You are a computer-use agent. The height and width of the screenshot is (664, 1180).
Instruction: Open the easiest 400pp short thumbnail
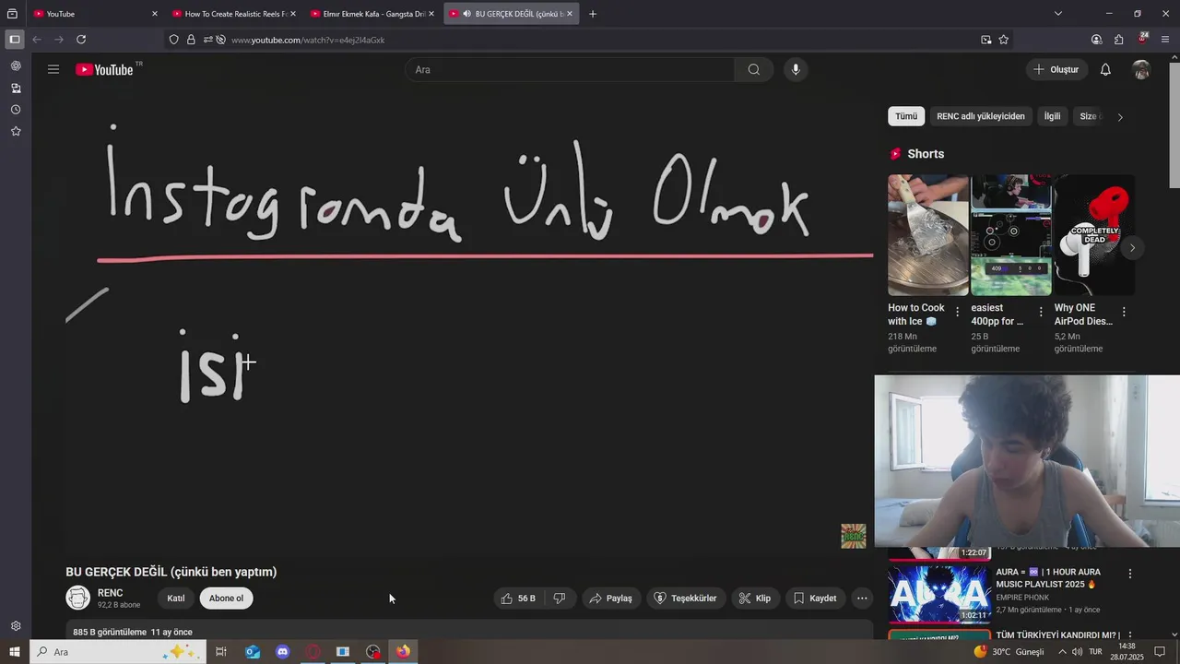tap(1011, 235)
